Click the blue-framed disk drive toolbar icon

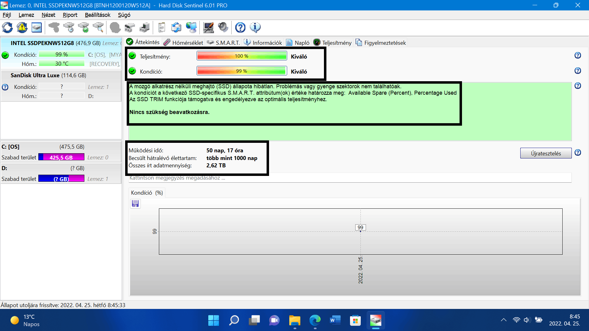click(x=37, y=28)
